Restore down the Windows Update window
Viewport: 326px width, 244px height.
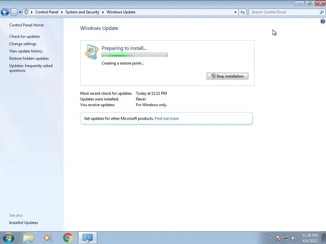coord(310,3)
